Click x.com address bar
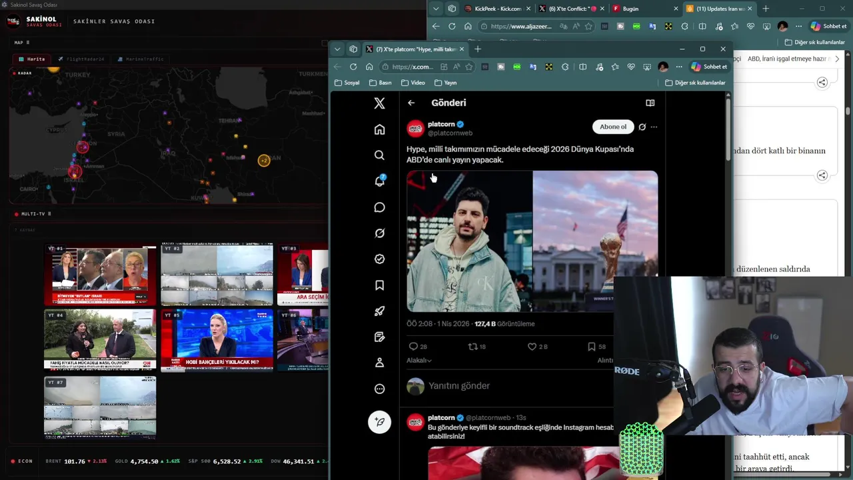 tap(411, 67)
